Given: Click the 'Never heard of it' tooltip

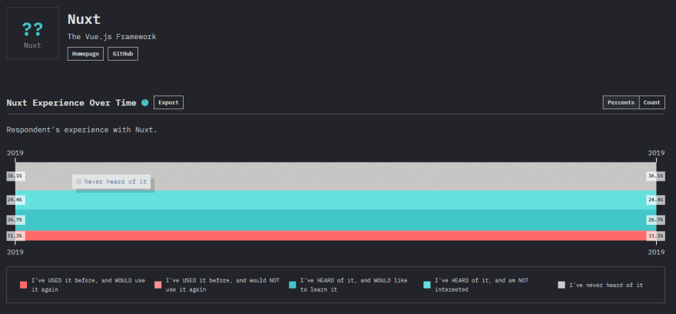Looking at the screenshot, I should [x=111, y=182].
